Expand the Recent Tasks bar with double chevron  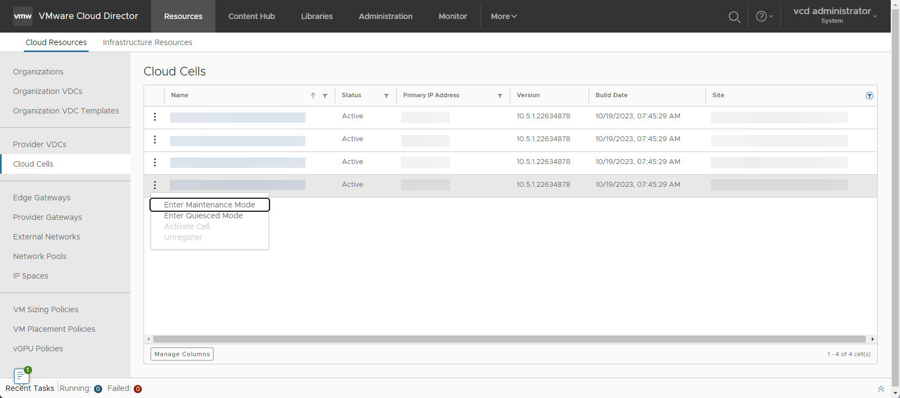[x=881, y=389]
